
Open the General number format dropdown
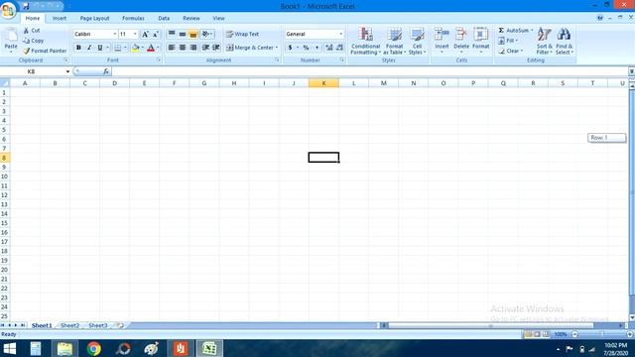pos(340,34)
